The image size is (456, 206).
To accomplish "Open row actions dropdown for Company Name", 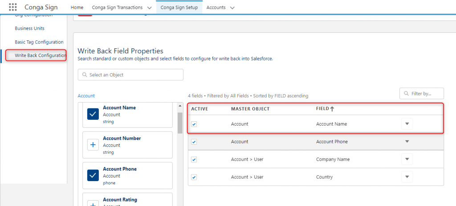I will [x=407, y=159].
